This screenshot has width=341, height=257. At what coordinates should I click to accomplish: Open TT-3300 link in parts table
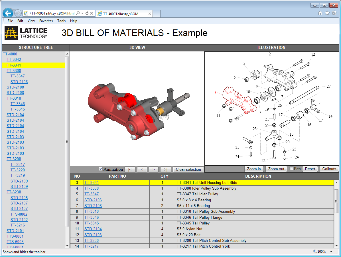coord(92,188)
